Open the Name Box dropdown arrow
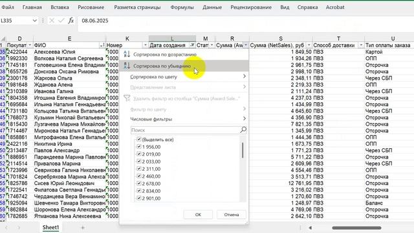Screen dimensions: 414x233 34,21
